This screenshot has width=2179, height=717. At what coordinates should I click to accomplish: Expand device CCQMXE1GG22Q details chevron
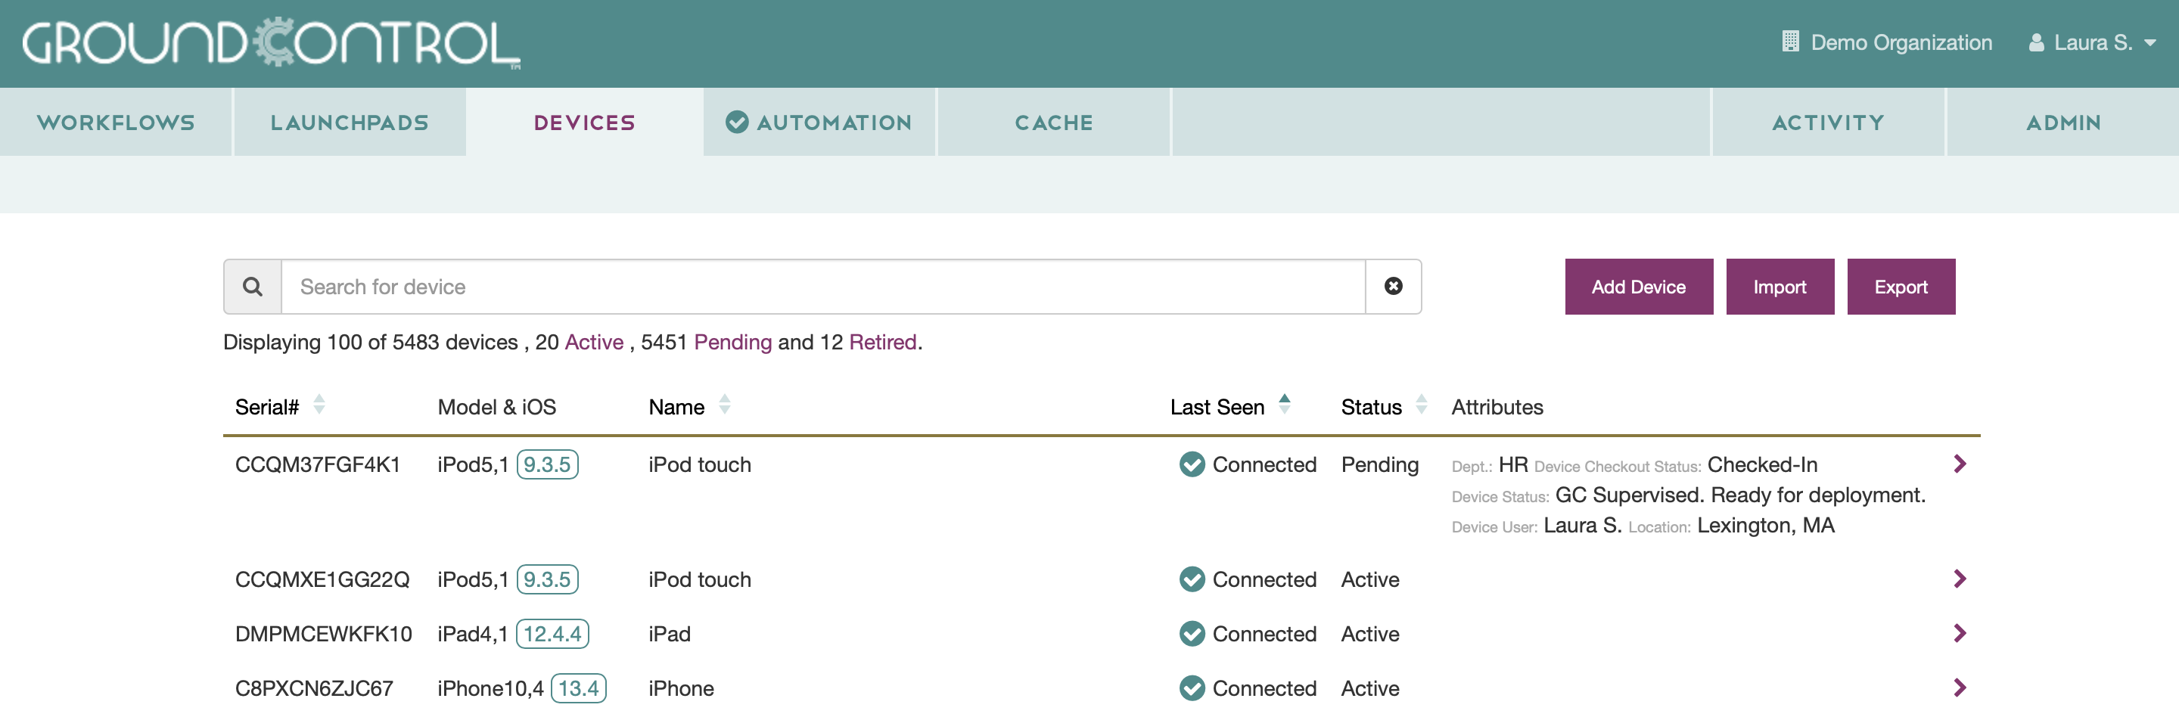click(1960, 579)
